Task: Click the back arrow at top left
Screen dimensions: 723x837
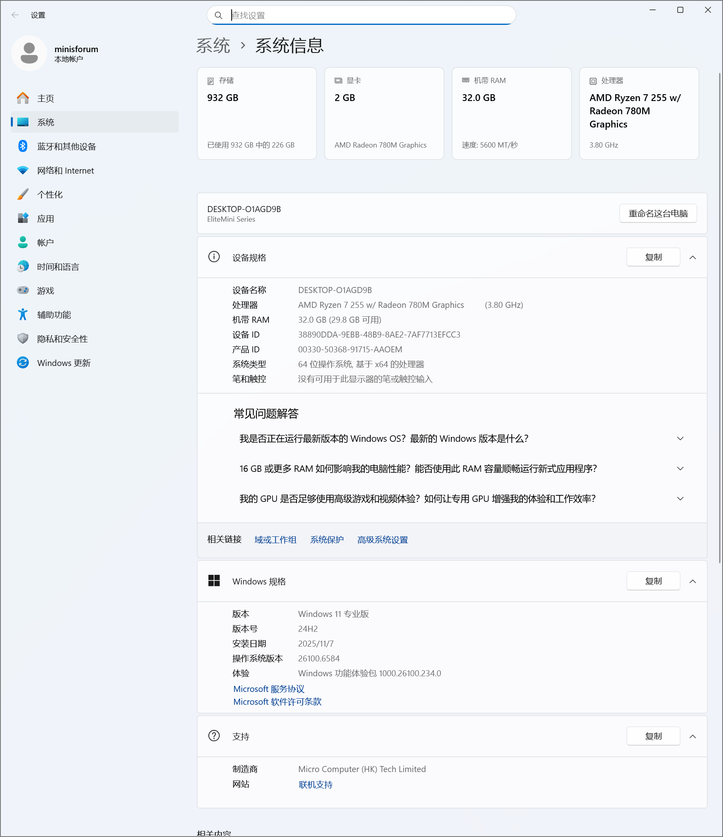Action: pyautogui.click(x=15, y=15)
